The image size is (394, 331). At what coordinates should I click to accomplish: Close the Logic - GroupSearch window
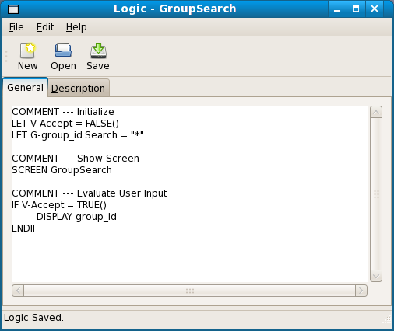[x=375, y=9]
